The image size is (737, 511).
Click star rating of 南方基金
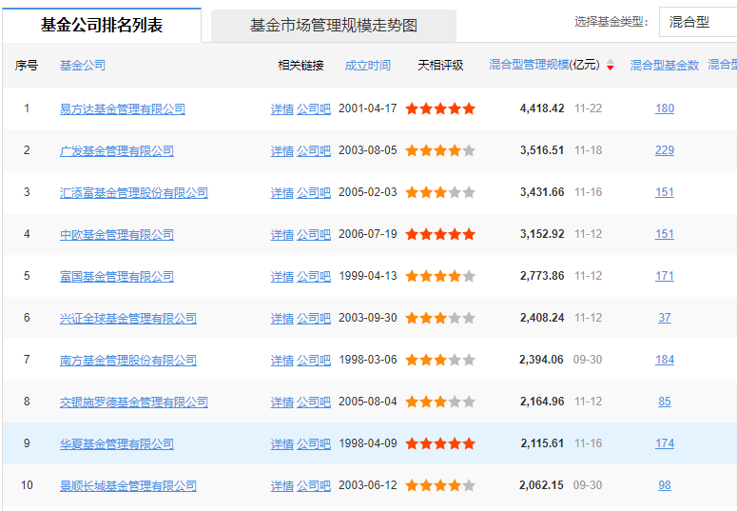440,360
